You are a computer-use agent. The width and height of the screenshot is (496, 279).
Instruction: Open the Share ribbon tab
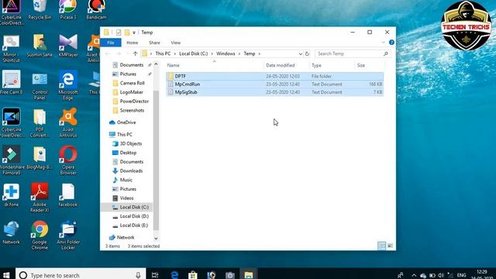click(154, 43)
